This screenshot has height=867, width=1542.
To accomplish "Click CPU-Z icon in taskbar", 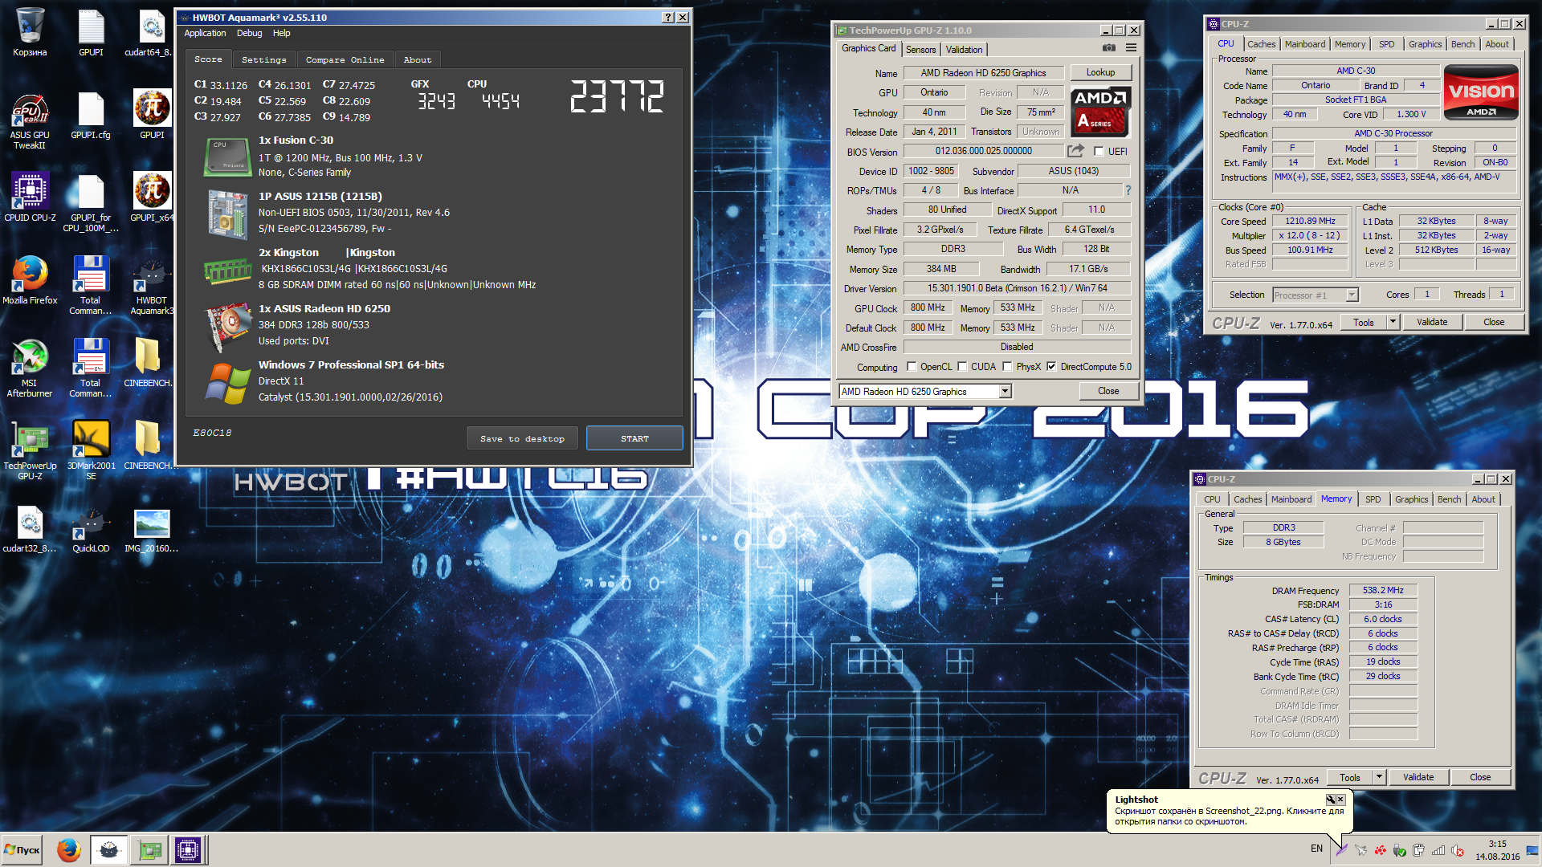I will pos(188,849).
